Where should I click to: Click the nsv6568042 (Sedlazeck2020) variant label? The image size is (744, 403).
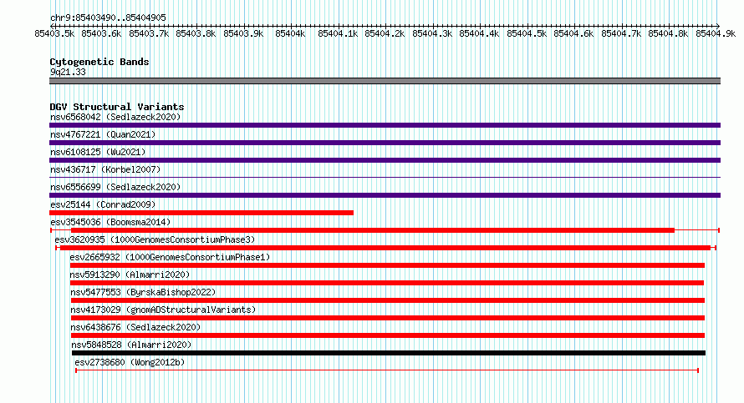click(x=115, y=117)
